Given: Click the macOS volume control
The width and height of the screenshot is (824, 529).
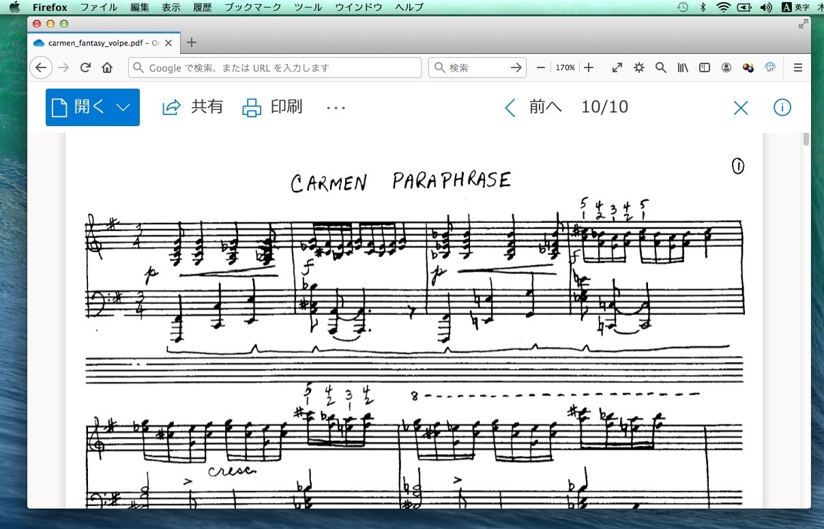Looking at the screenshot, I should pyautogui.click(x=766, y=7).
